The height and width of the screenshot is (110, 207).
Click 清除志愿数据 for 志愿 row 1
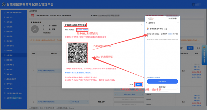[196, 72]
